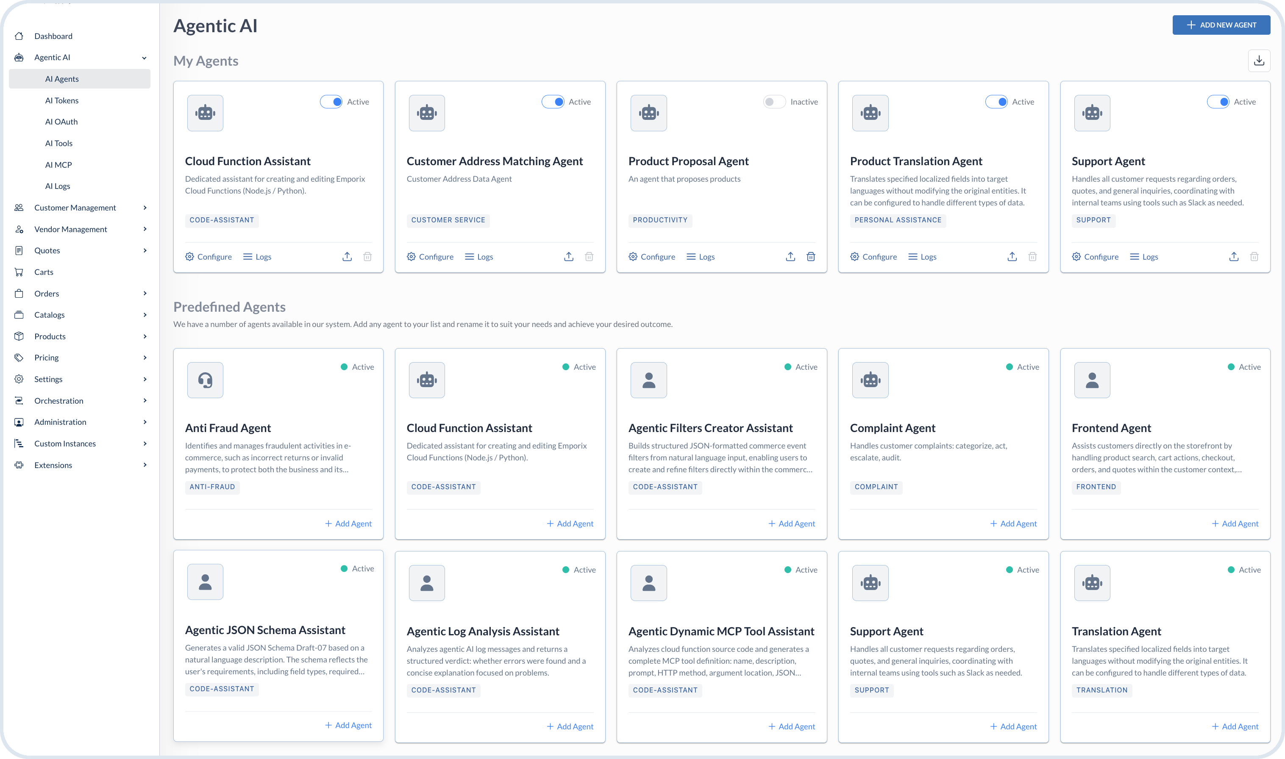Screen dimensions: 1285x759
Task: Click Configure on Cloud Function Assistant card
Action: [208, 257]
